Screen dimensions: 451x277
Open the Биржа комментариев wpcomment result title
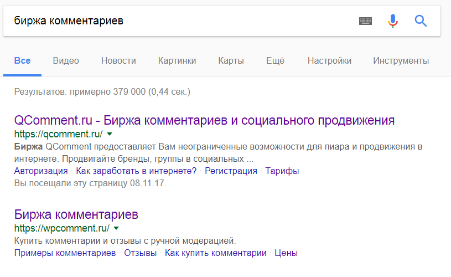(76, 214)
